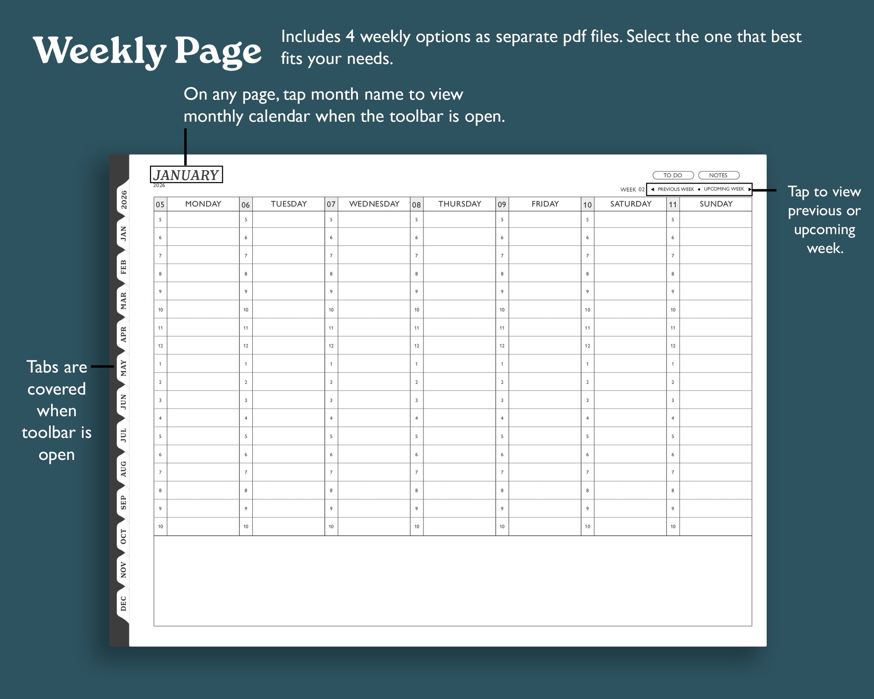Select the OCT side tab

click(123, 536)
